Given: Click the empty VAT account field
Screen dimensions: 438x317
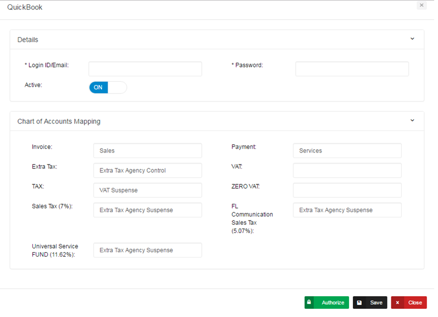Looking at the screenshot, I should click(347, 170).
